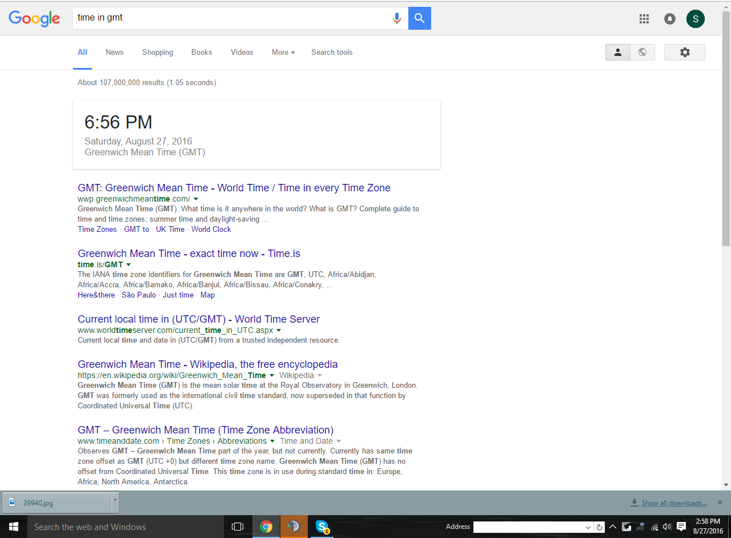Image resolution: width=731 pixels, height=538 pixels.
Task: Focus the taskbar Address input field
Action: click(x=529, y=527)
